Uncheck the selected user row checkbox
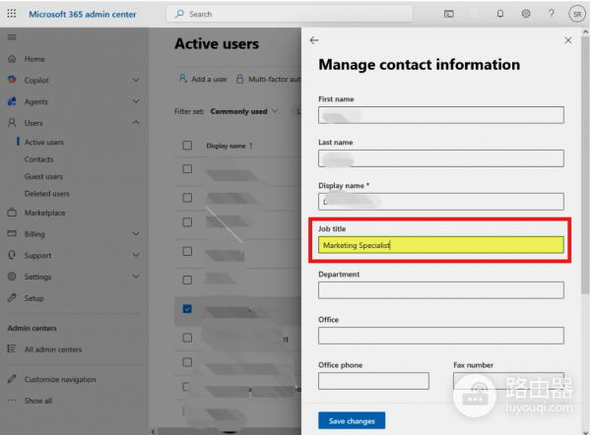The width and height of the screenshot is (591, 435). [x=187, y=309]
